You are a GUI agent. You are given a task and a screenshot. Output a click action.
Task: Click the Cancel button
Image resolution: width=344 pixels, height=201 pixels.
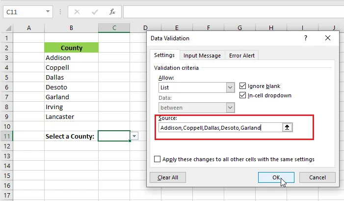pos(317,177)
